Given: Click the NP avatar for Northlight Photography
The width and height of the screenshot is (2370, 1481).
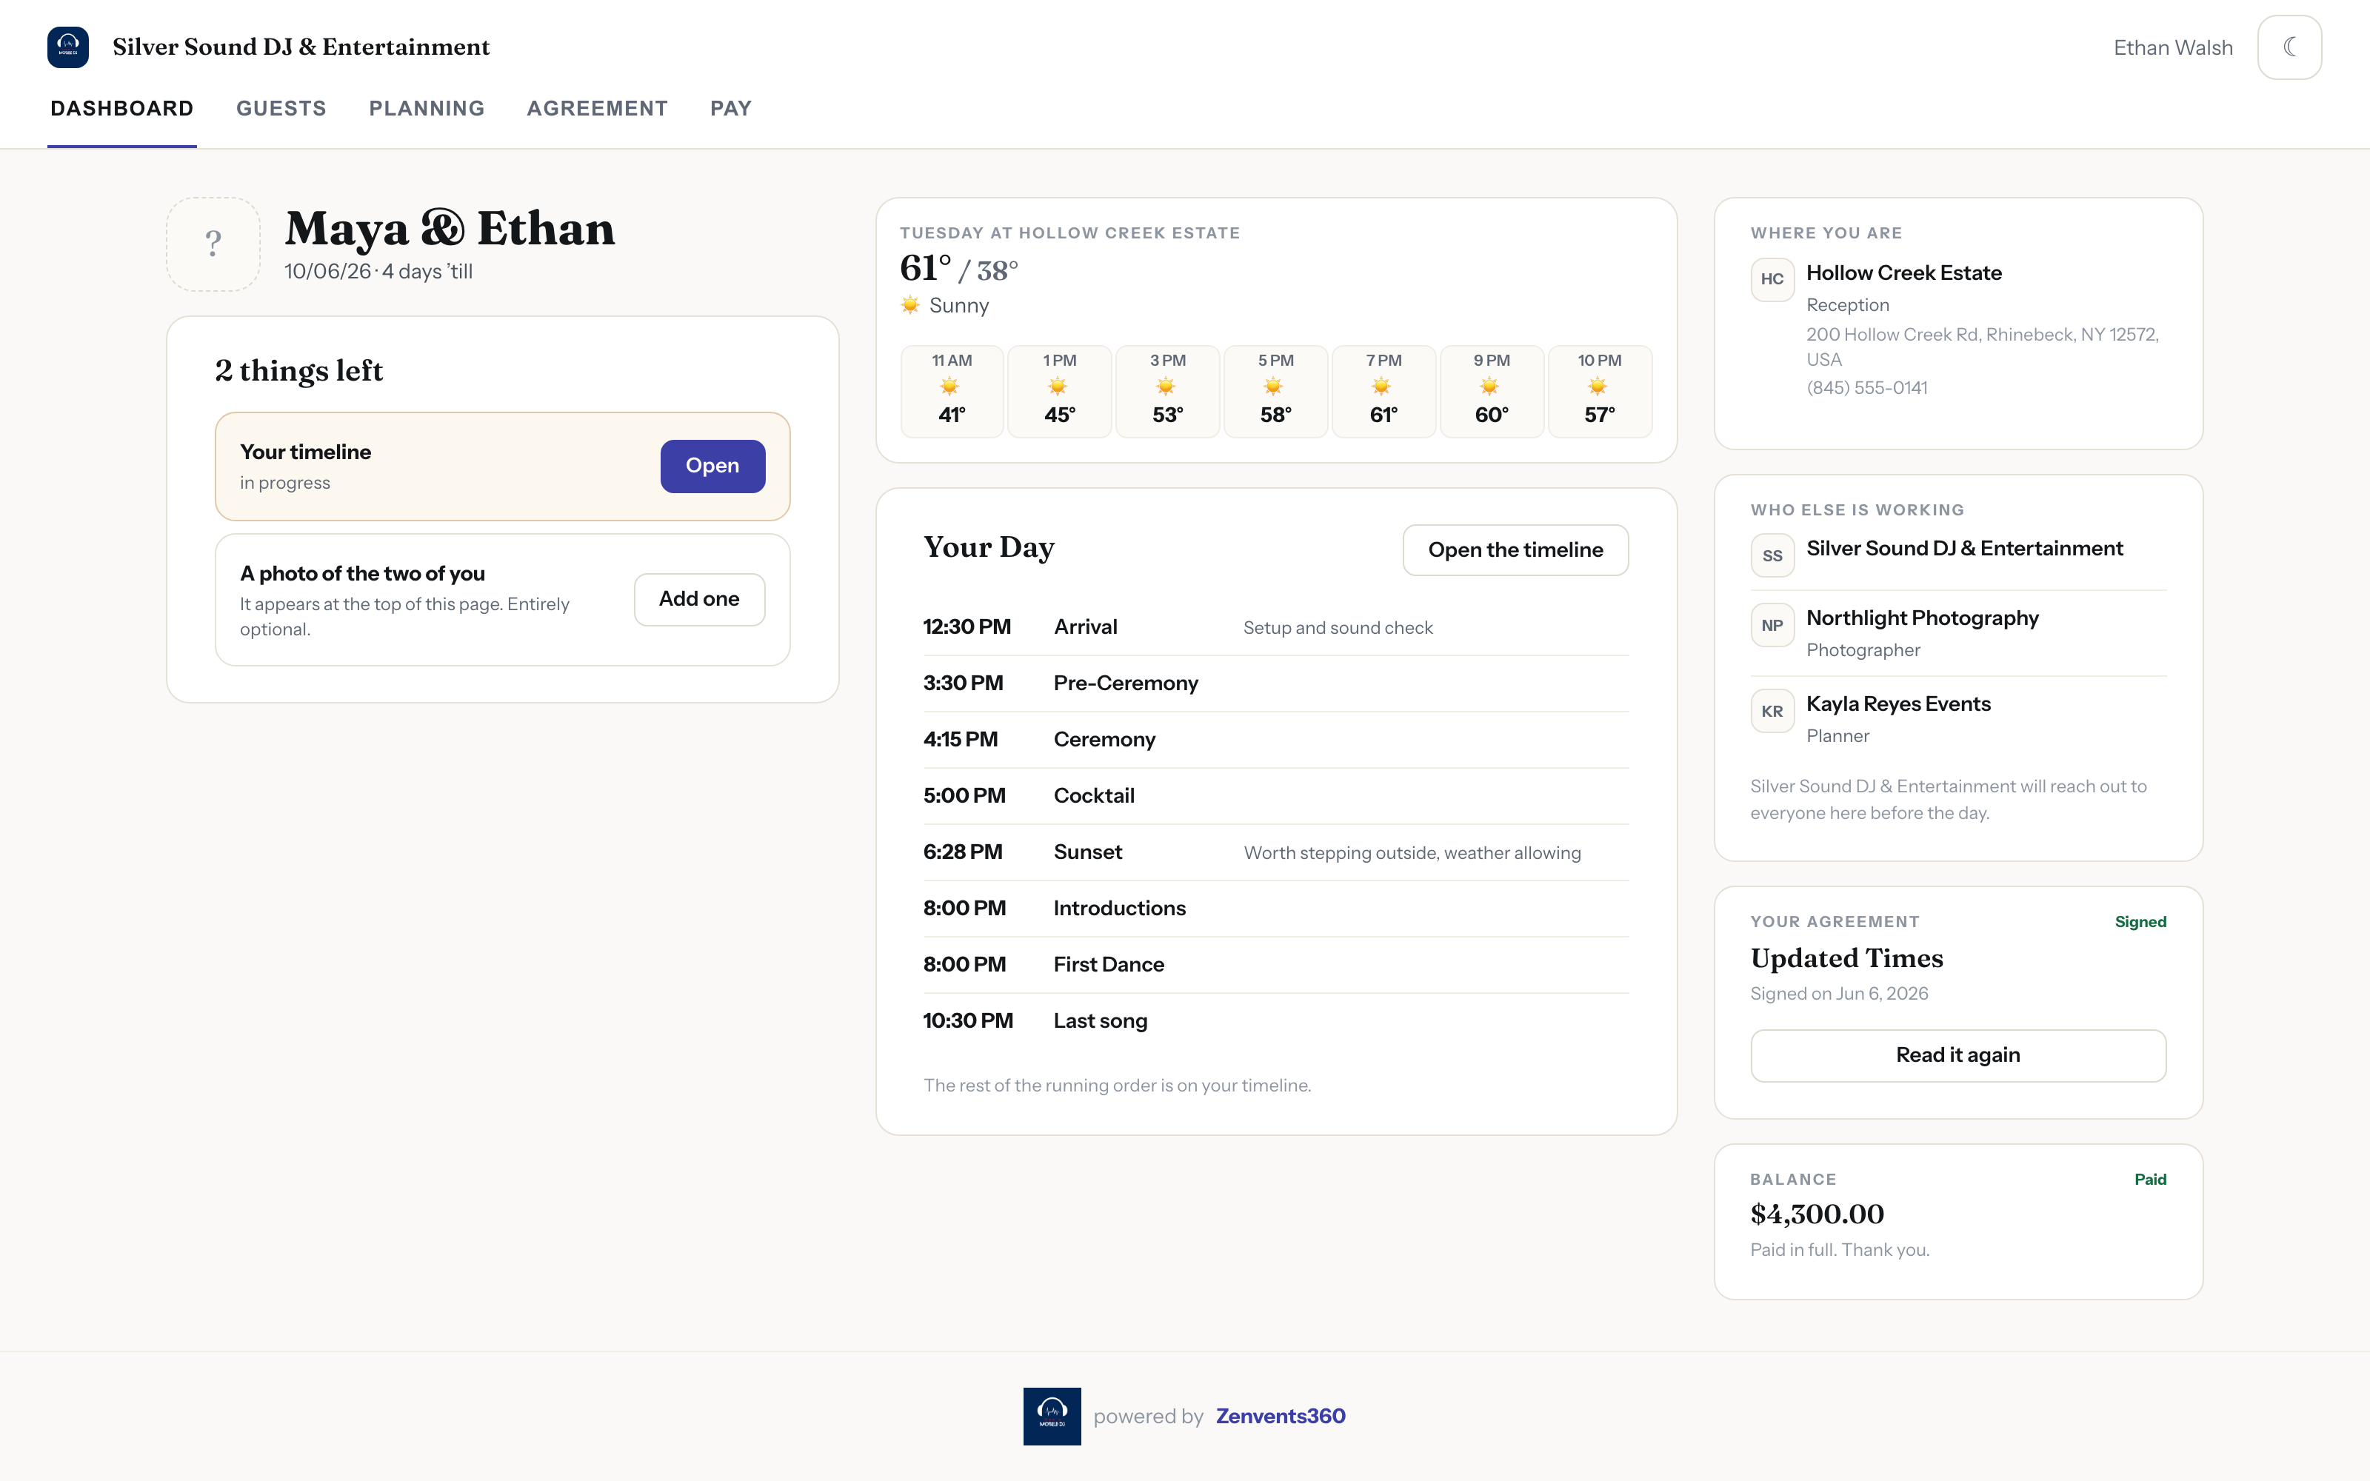Looking at the screenshot, I should (x=1772, y=625).
